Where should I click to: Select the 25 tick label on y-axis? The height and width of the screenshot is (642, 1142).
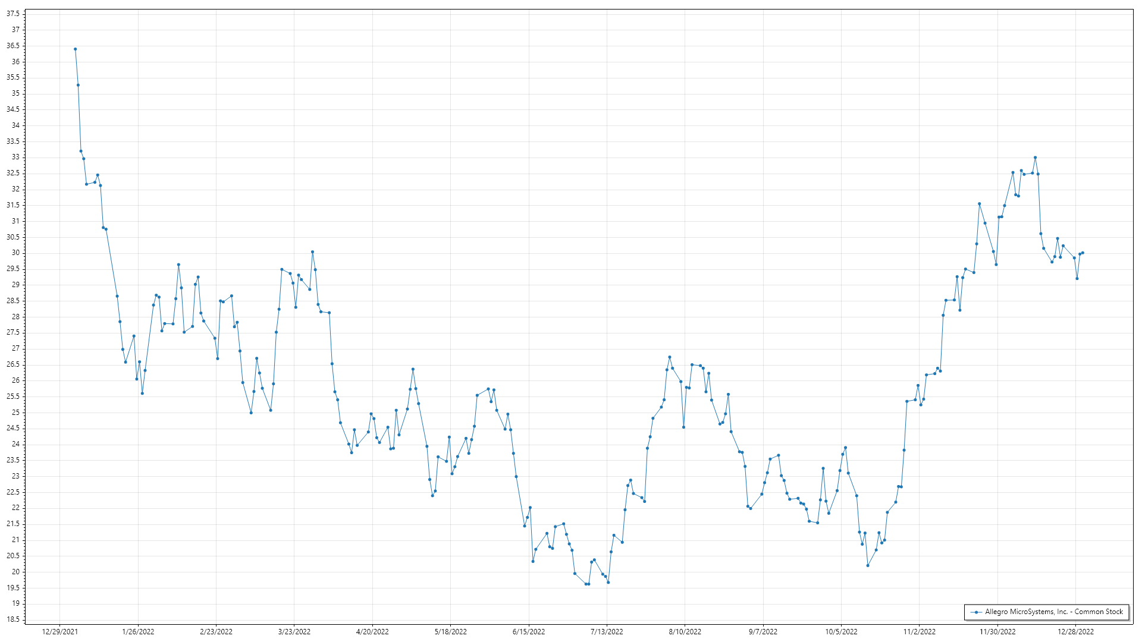[15, 412]
